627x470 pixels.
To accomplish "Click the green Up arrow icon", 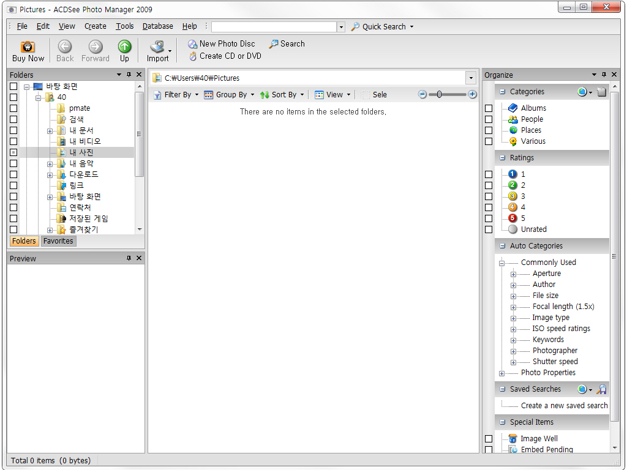I will pos(124,47).
